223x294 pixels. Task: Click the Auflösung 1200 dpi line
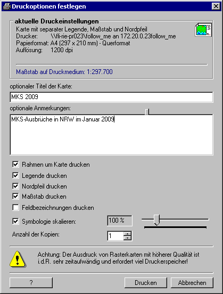[x=44, y=50]
